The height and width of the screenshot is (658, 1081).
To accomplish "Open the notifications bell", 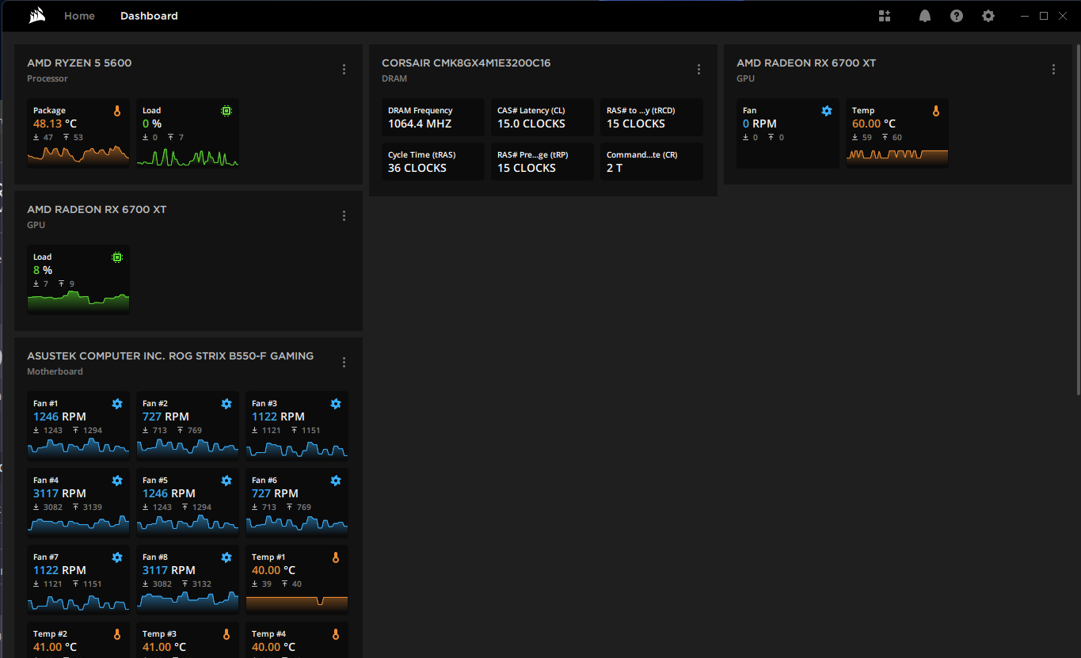I will 924,16.
